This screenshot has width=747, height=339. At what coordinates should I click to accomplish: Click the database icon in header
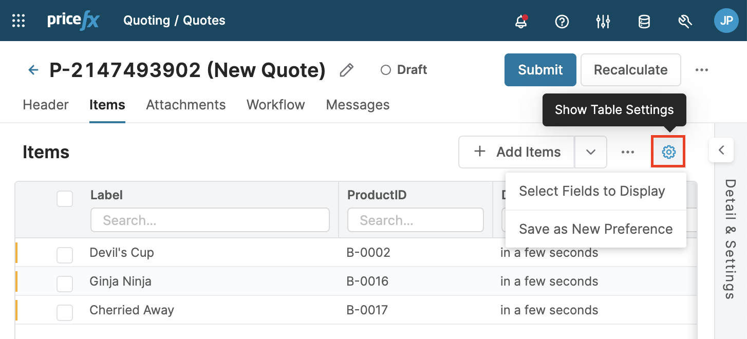coord(644,21)
